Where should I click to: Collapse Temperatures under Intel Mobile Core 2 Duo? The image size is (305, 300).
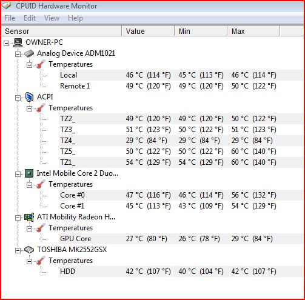[30, 185]
